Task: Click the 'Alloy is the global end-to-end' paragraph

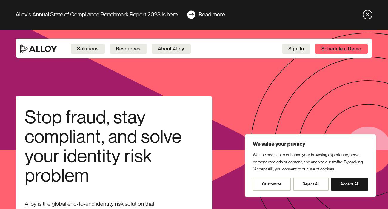Action: (90, 204)
